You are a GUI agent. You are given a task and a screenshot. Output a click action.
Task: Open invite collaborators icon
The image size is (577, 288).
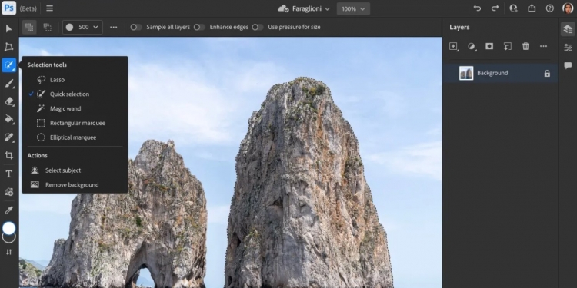[513, 8]
